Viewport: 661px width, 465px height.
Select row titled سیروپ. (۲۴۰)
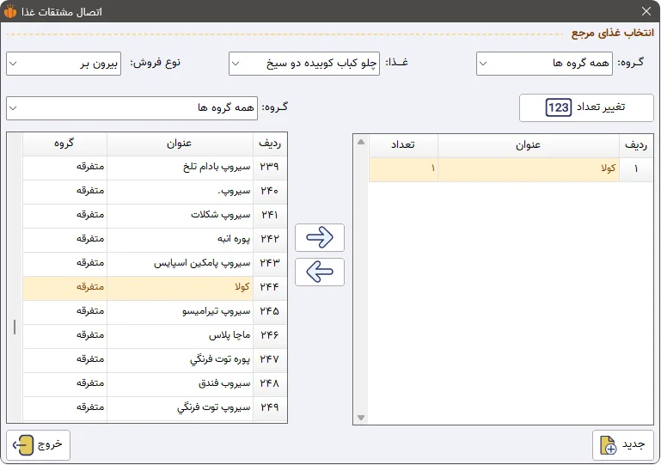tap(155, 192)
